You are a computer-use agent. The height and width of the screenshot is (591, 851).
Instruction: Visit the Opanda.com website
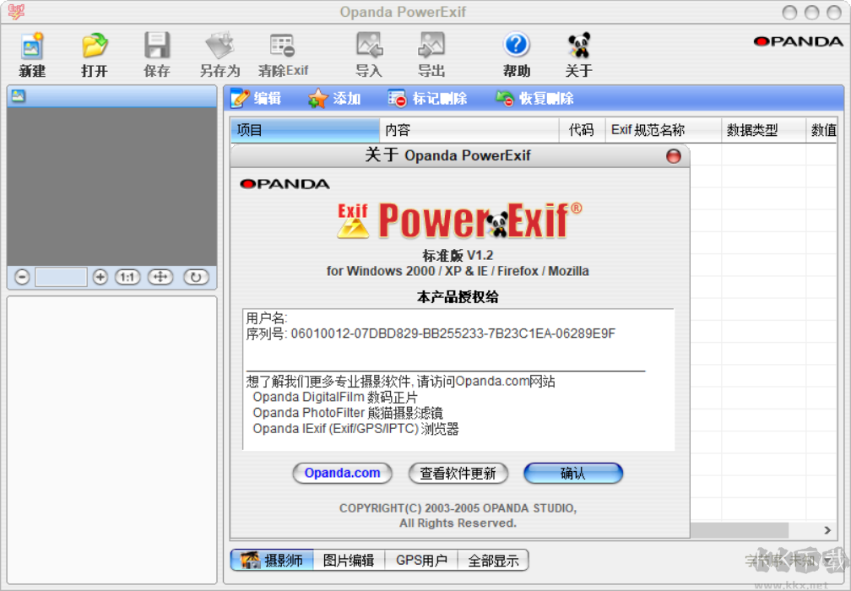pyautogui.click(x=342, y=474)
